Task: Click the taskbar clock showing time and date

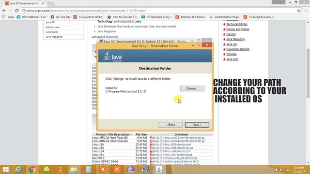Action: coord(299,170)
